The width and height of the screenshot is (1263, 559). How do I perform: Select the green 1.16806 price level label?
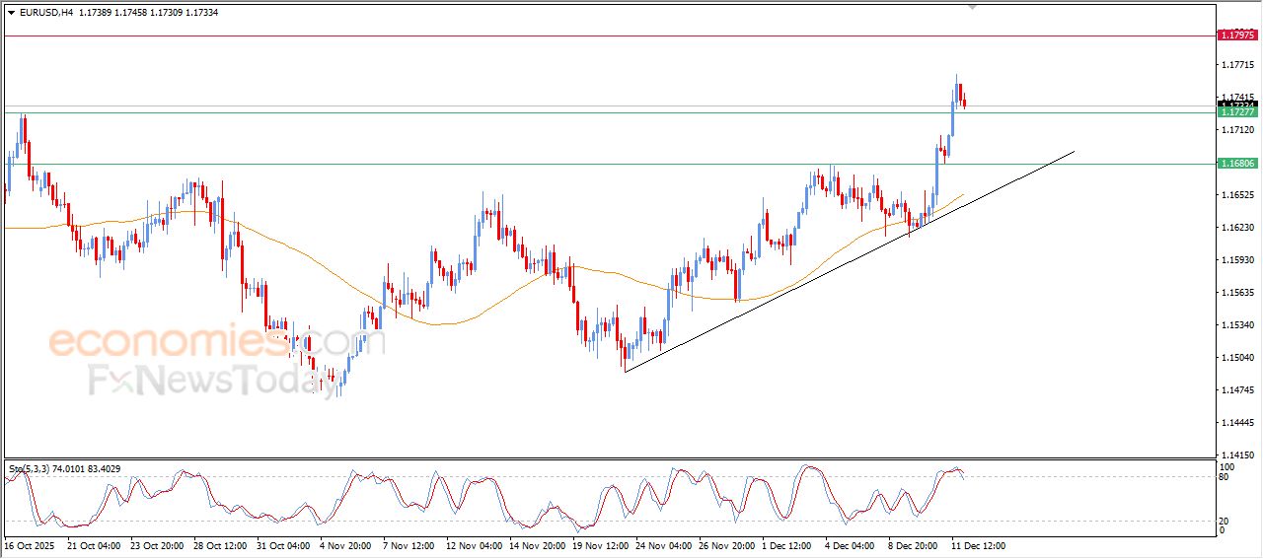[1237, 164]
